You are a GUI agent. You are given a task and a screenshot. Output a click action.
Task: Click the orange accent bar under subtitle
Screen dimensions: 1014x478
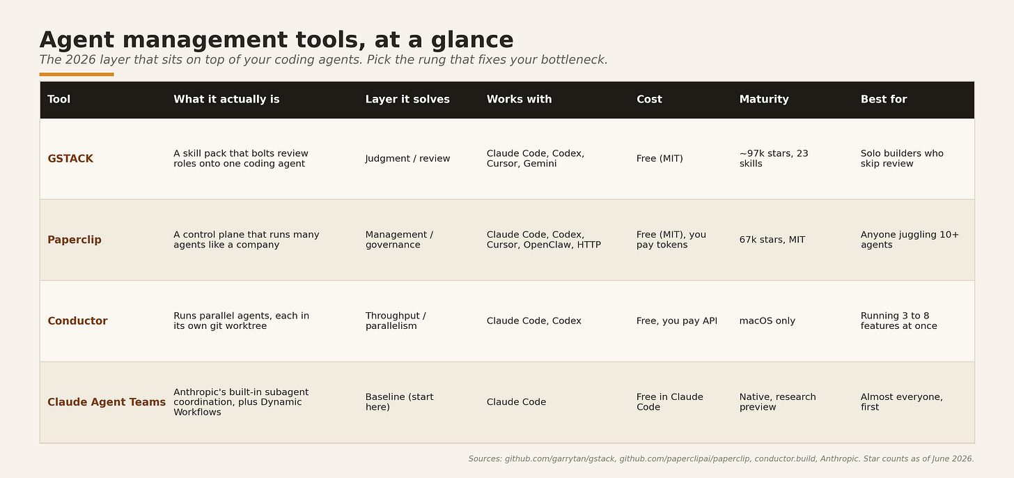(x=77, y=75)
